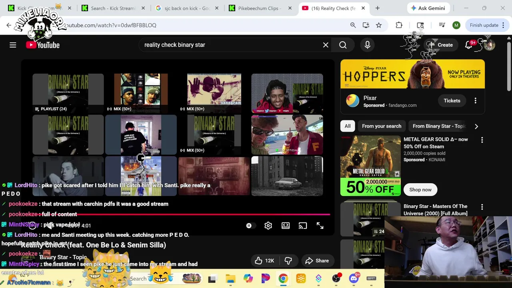
Task: Open the Chrome extensions puzzle icon
Action: [399, 25]
